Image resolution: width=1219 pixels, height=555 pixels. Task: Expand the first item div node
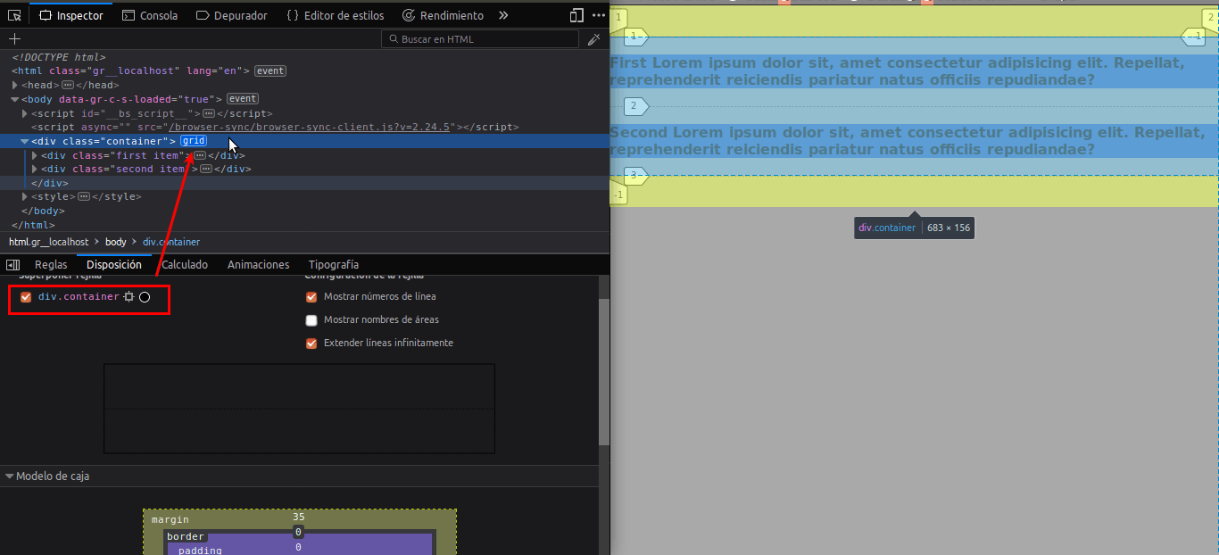coord(35,155)
